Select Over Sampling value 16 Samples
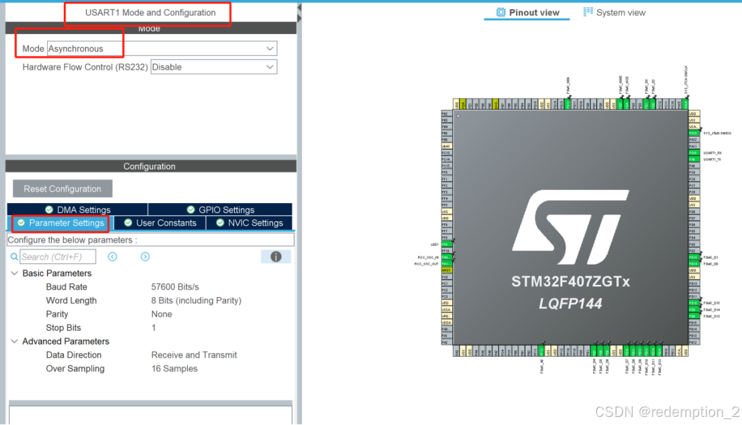Viewport: 742px width, 425px height. [174, 369]
